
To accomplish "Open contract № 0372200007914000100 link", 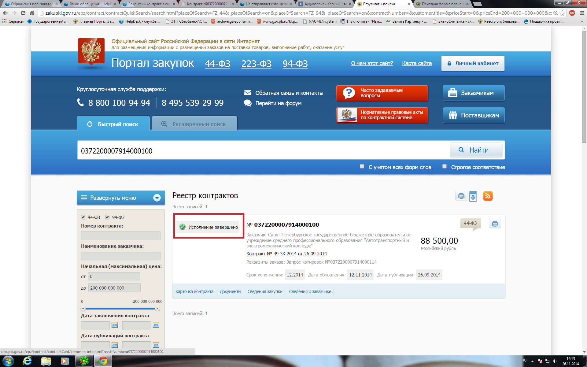I will point(286,224).
